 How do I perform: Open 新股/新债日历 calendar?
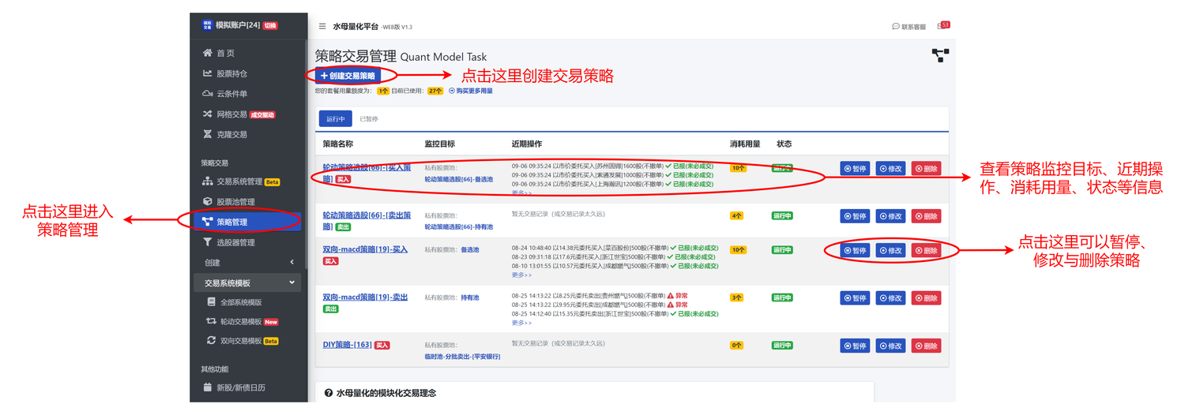pyautogui.click(x=240, y=387)
